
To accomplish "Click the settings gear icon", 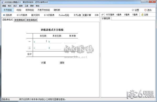I will click(133, 10).
